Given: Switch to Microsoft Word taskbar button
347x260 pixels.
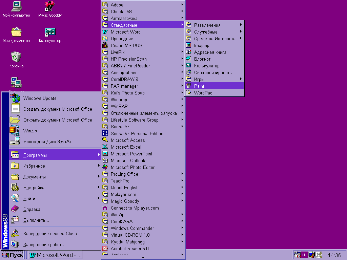Looking at the screenshot, I should 55,255.
